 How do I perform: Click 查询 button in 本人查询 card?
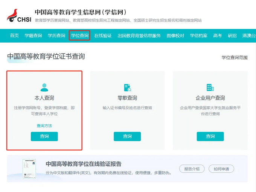[x=44, y=137]
